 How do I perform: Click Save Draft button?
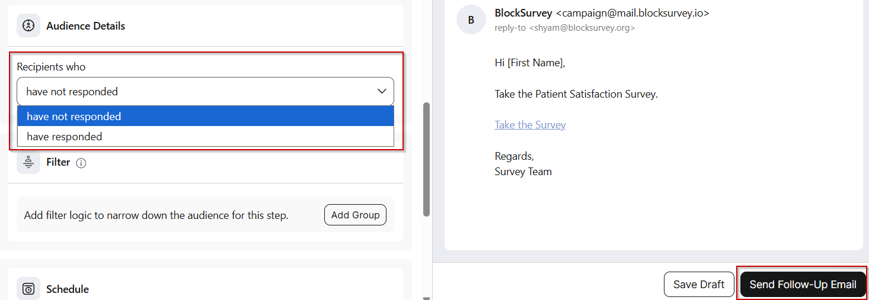click(699, 285)
